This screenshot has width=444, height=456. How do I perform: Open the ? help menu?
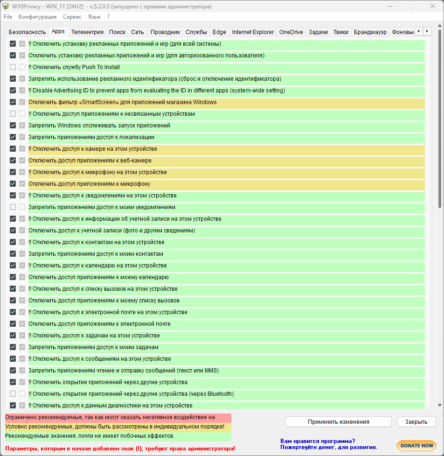point(108,17)
